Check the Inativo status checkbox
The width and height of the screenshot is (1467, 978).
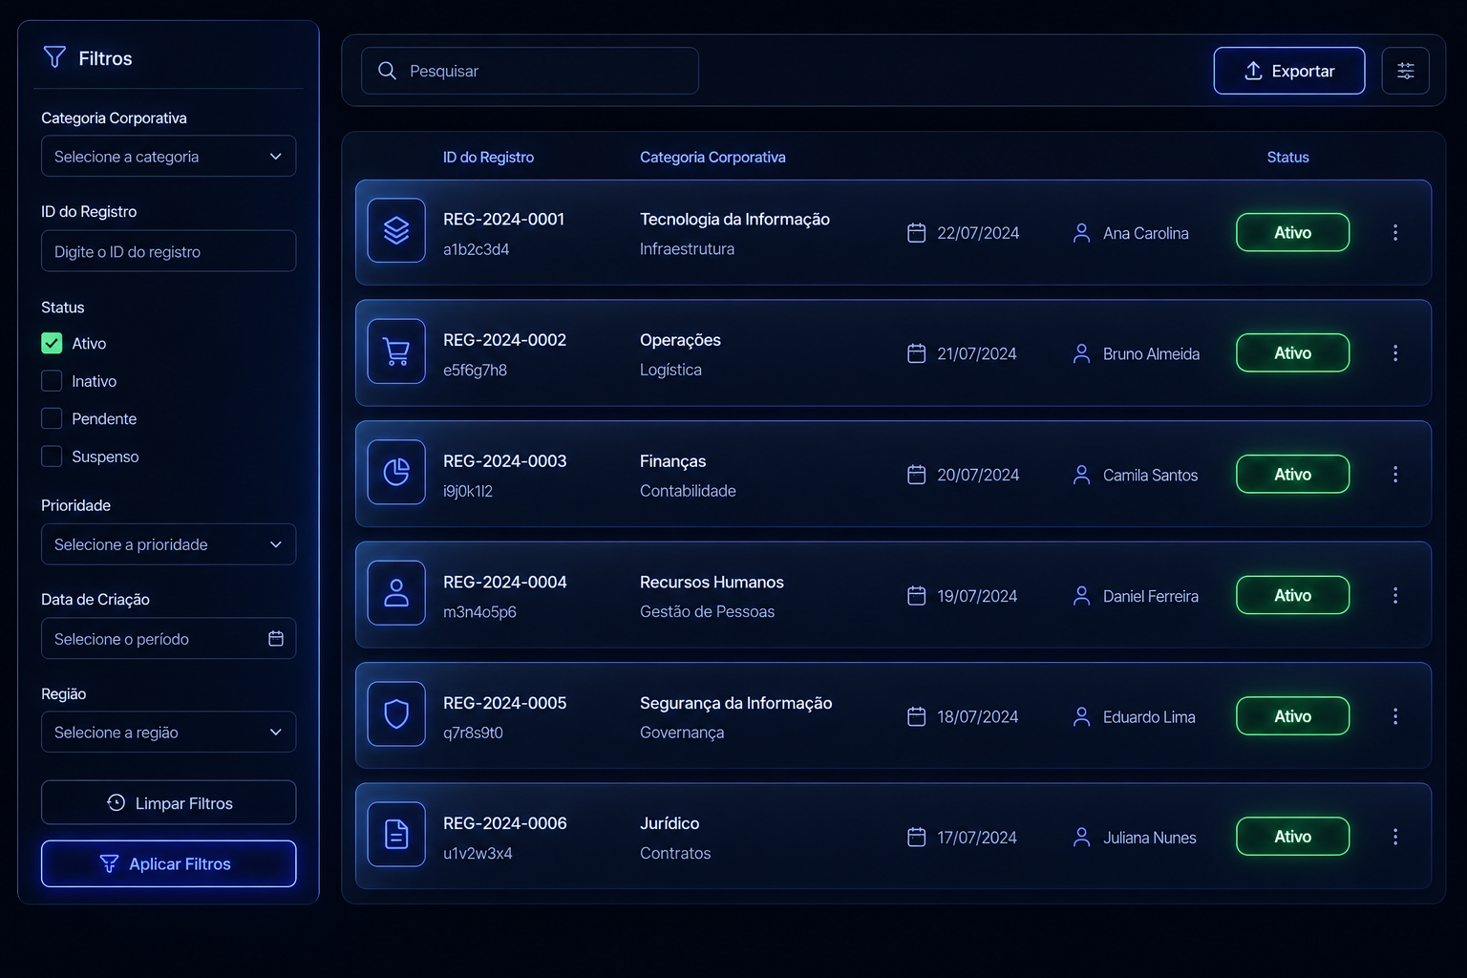[x=52, y=381]
